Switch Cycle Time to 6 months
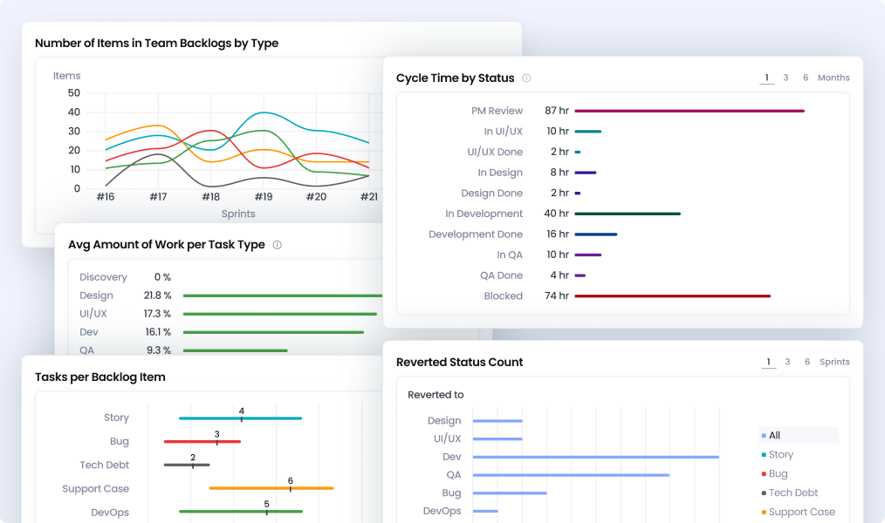 click(806, 78)
